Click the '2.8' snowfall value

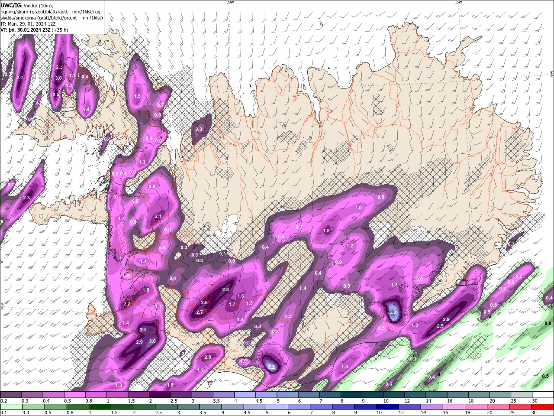(225, 289)
